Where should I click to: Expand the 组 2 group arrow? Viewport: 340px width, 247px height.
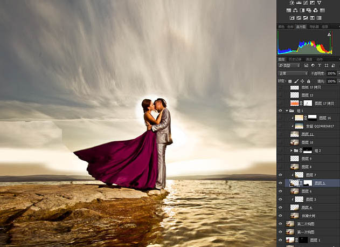(x=292, y=150)
